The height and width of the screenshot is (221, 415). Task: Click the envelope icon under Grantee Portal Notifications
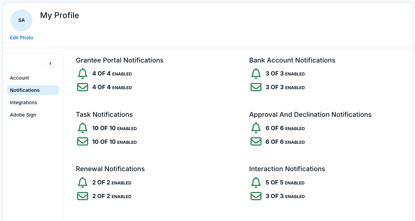pyautogui.click(x=83, y=87)
